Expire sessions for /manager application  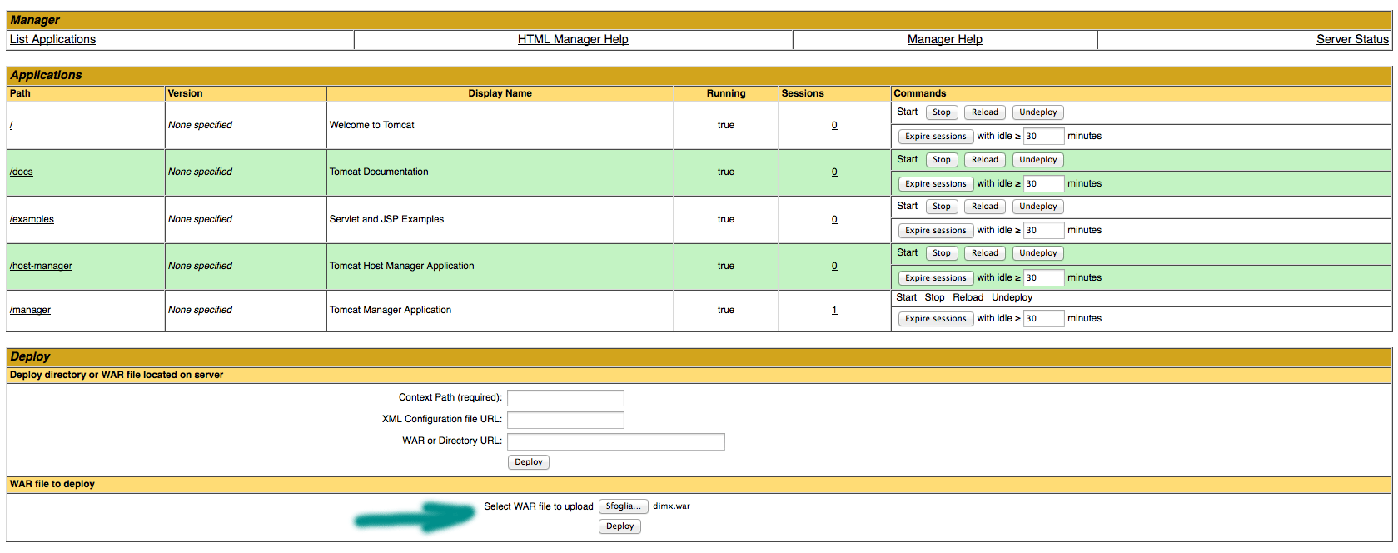tap(936, 319)
